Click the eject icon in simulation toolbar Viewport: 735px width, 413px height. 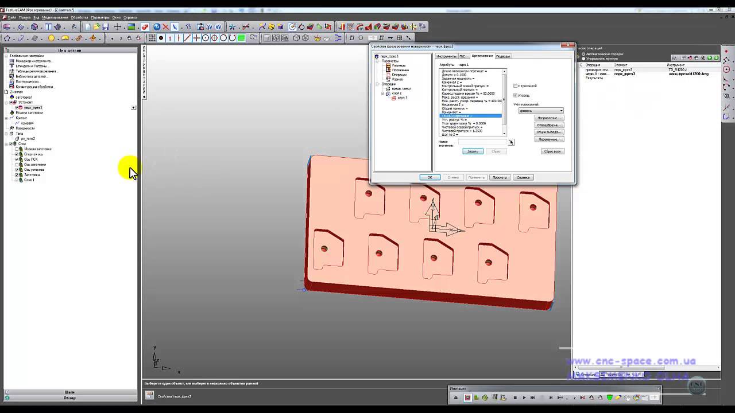coord(456,397)
